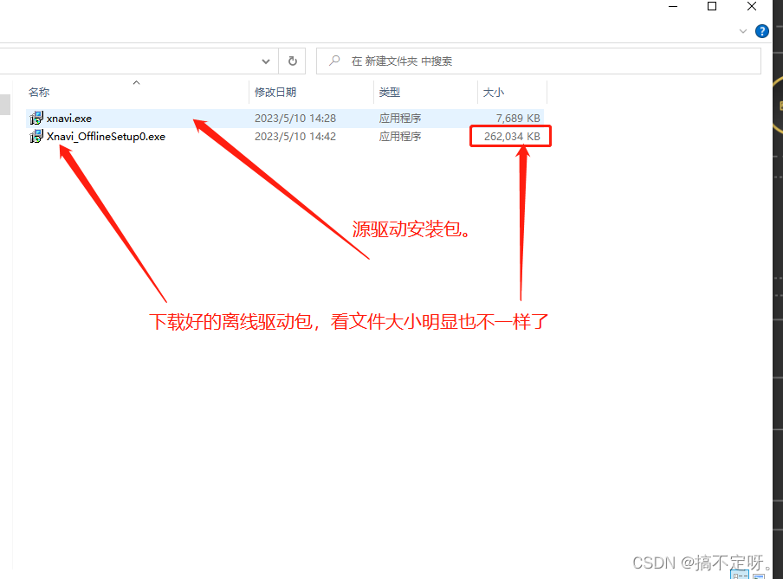783x579 pixels.
Task: Maximize the Explorer window
Action: coord(712,6)
